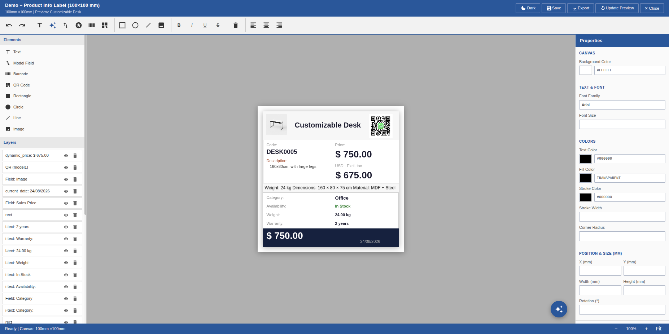Screen dimensions: 669x334
Task: Switch to Dark mode
Action: pyautogui.click(x=528, y=8)
